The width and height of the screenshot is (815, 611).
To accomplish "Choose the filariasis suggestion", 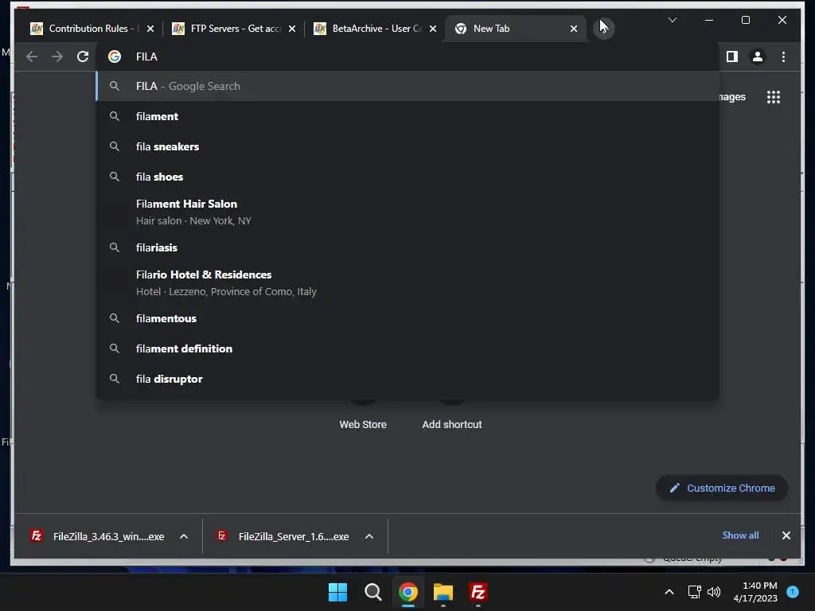I will (x=407, y=247).
